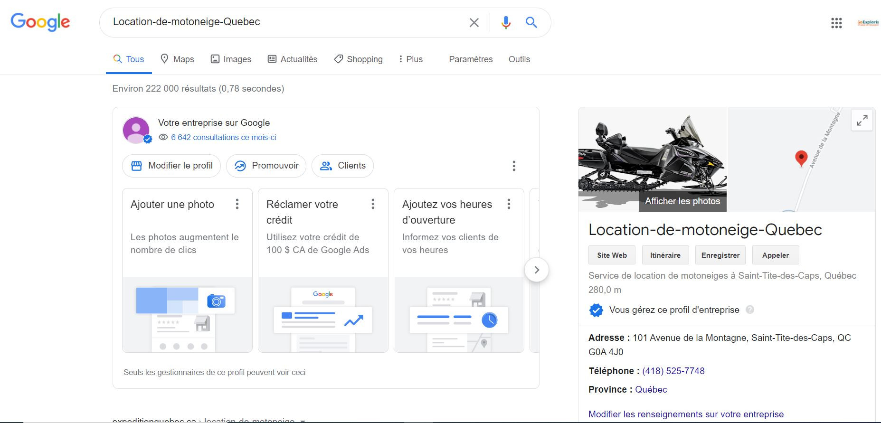The width and height of the screenshot is (881, 423).
Task: Select the Tous tab
Action: coord(129,59)
